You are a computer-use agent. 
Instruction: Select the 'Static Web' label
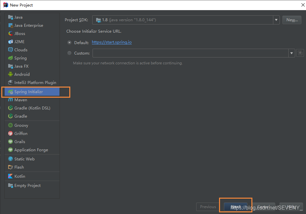[25, 159]
